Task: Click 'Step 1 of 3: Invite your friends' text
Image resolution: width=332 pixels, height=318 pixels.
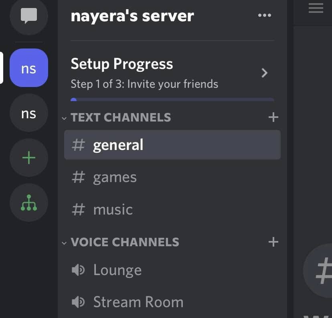Action: coord(144,84)
